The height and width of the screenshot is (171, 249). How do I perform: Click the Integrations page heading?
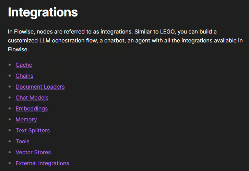[x=43, y=12]
